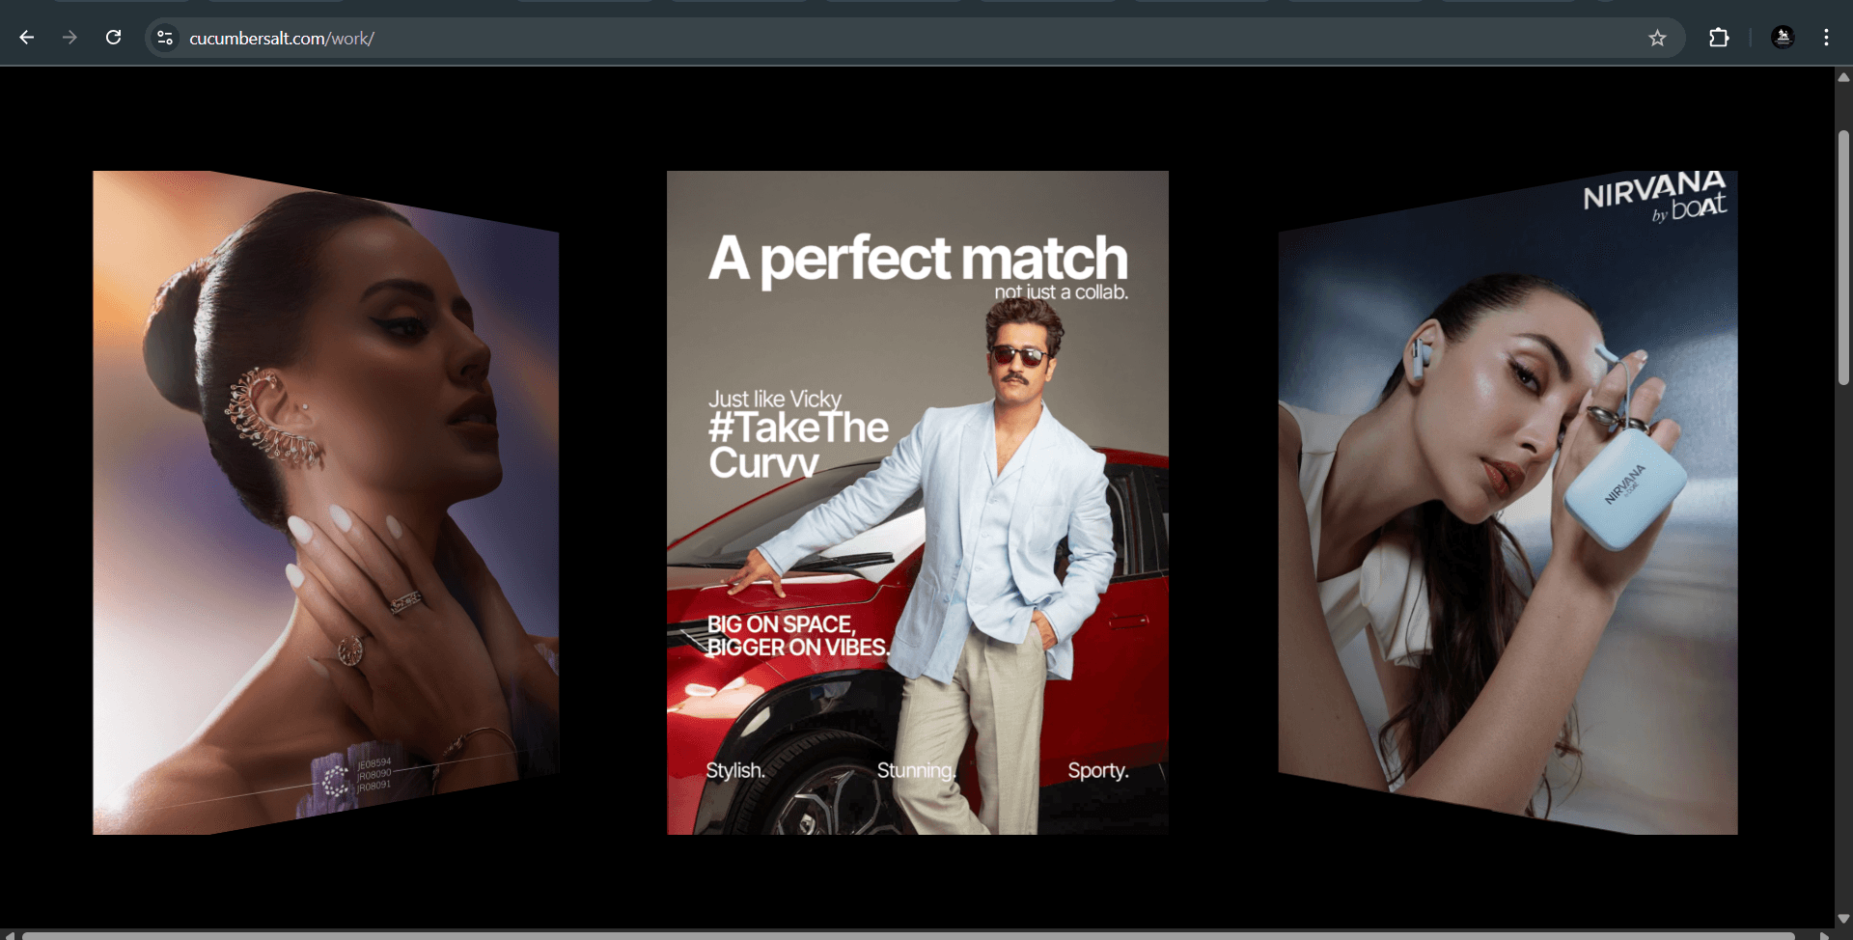Click the 'Stunning.' word on the poster

tap(917, 770)
